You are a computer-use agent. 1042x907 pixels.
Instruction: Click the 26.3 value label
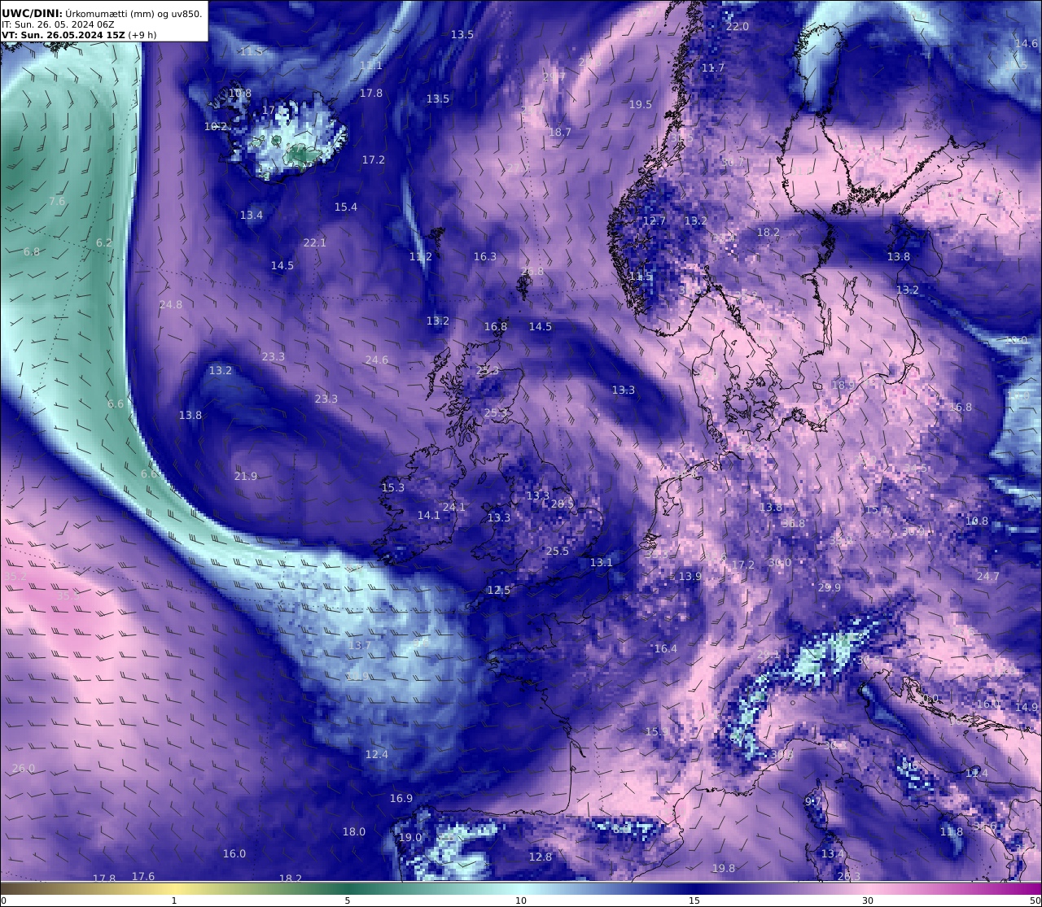coord(849,877)
